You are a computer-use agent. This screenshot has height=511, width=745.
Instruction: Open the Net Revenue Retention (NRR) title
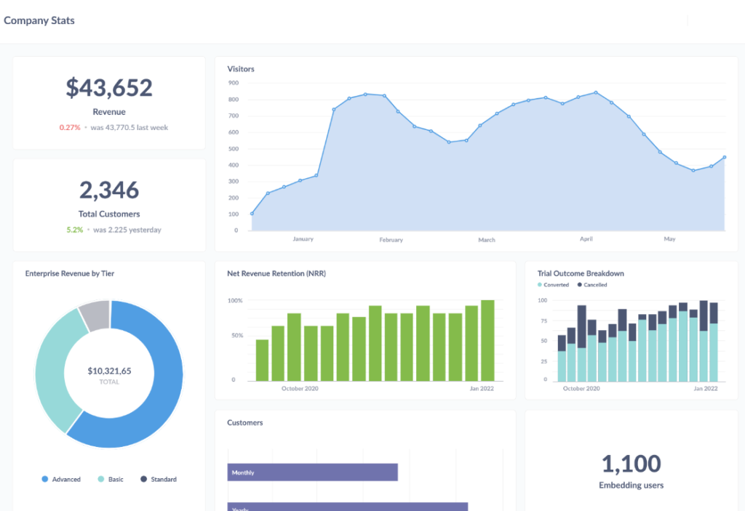click(276, 273)
